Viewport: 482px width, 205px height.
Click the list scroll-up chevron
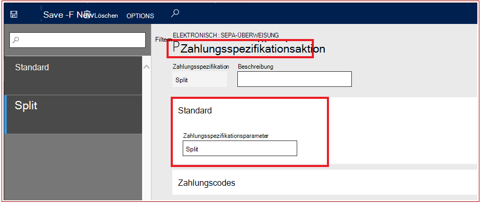pyautogui.click(x=147, y=67)
